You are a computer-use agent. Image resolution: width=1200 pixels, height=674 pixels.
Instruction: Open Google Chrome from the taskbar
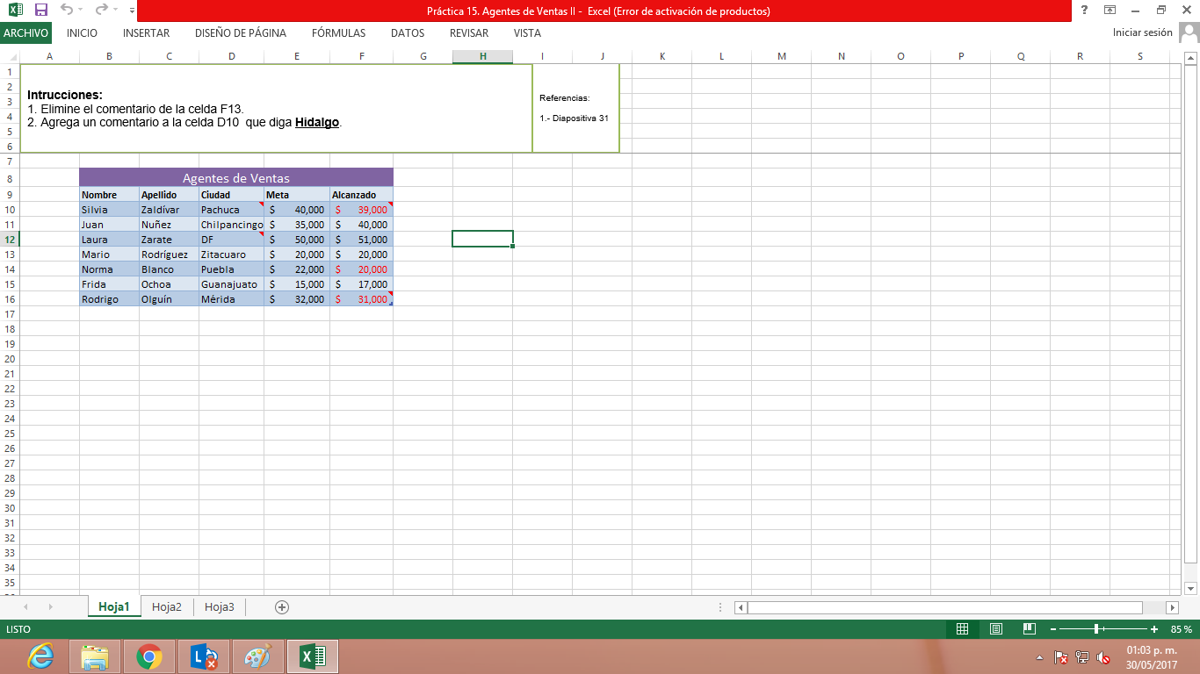coord(149,656)
